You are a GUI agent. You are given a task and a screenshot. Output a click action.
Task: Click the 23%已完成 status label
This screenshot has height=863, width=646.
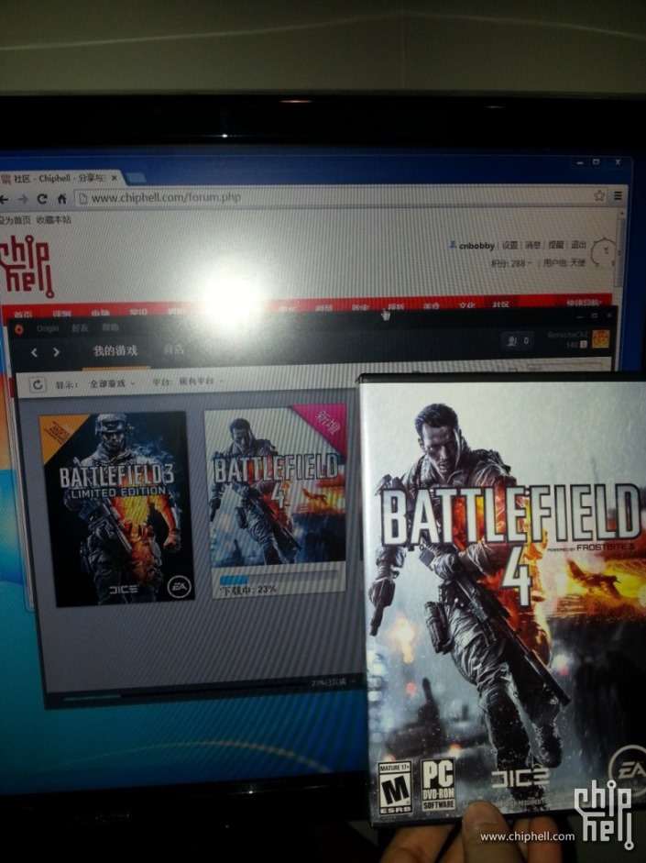[x=329, y=682]
